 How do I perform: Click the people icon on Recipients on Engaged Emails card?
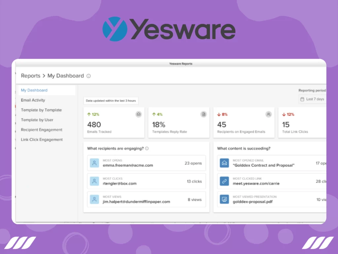268,114
